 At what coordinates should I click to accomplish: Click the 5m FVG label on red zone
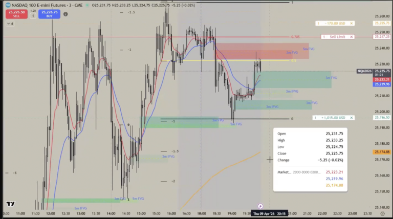309,49
